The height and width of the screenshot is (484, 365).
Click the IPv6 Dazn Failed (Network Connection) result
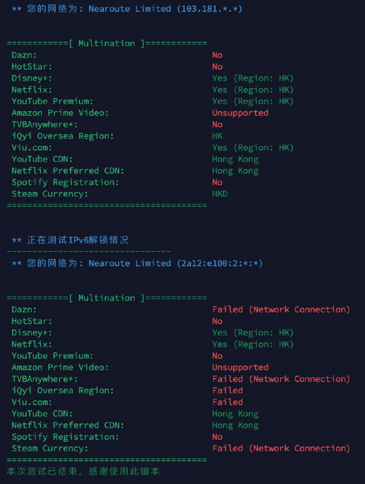pyautogui.click(x=281, y=309)
